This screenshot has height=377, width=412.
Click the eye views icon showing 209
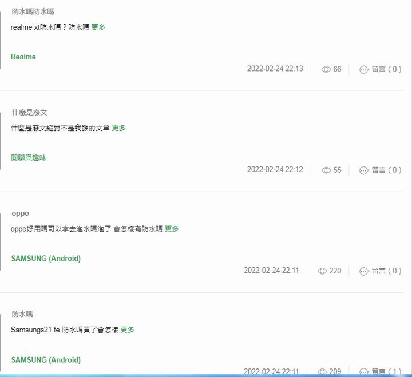pos(322,371)
